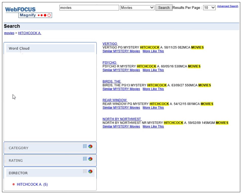Click the pie chart icon in RATING panel

pyautogui.click(x=90, y=159)
